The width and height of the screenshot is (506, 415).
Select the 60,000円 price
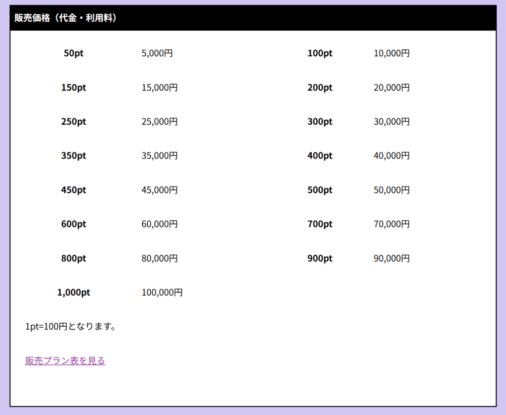pos(160,224)
